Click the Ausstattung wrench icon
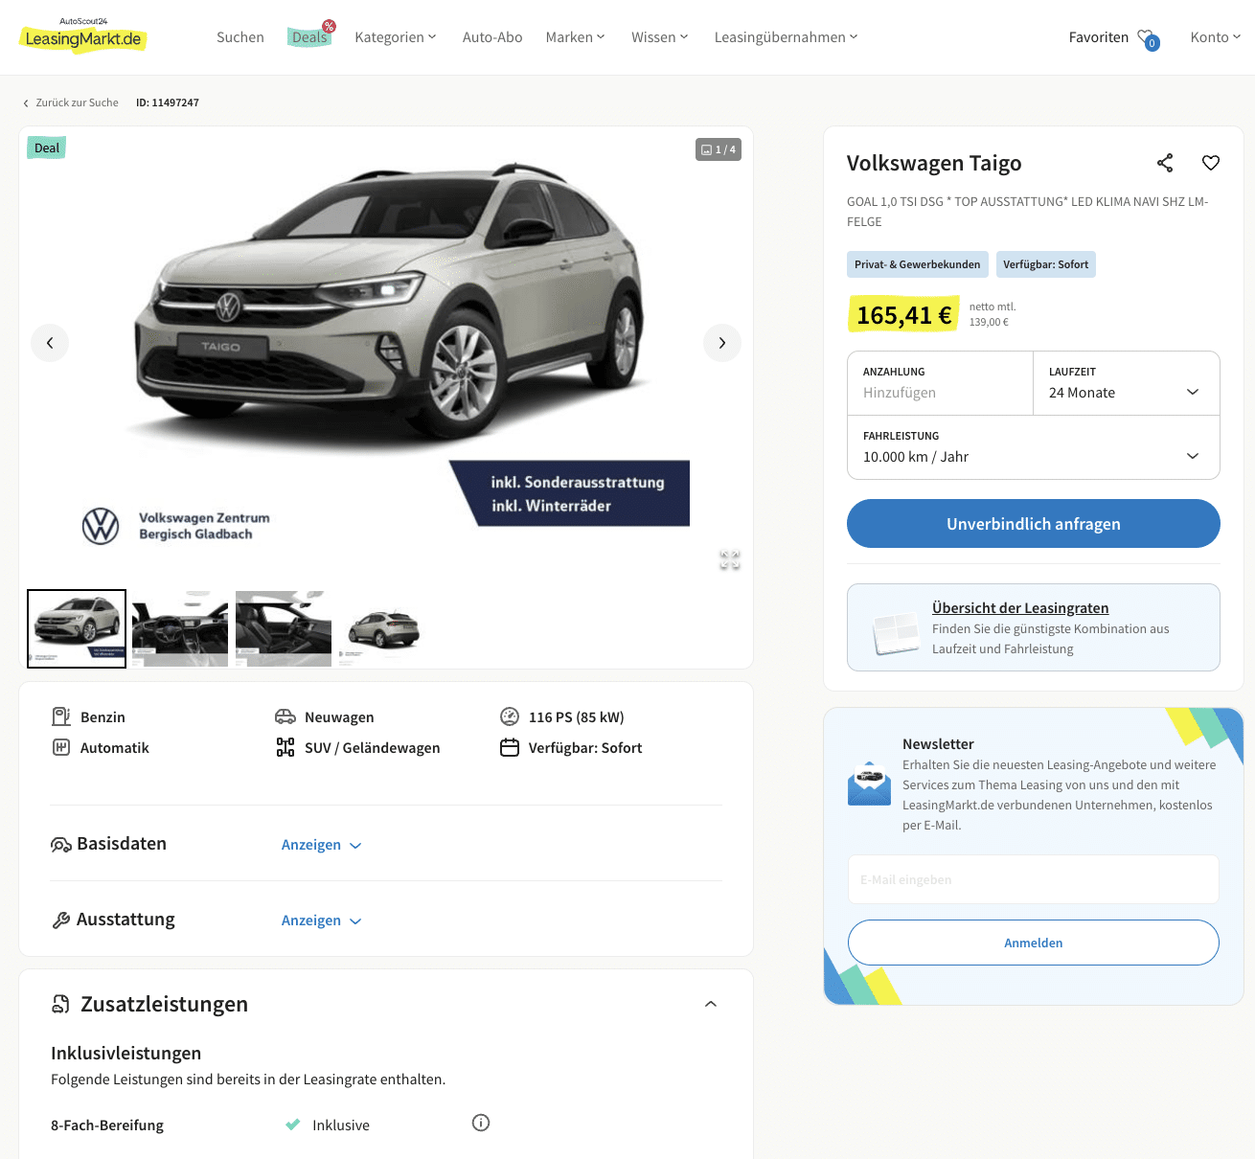Viewport: 1255px width, 1159px height. click(x=61, y=920)
